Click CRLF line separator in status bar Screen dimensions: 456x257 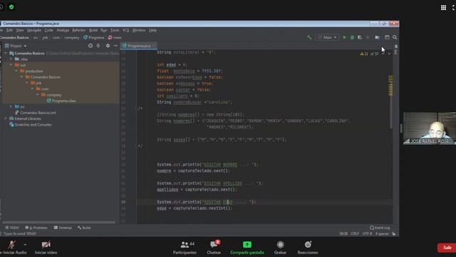tap(355, 233)
